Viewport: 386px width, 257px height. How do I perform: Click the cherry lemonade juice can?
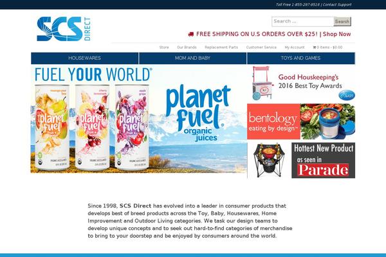92,127
